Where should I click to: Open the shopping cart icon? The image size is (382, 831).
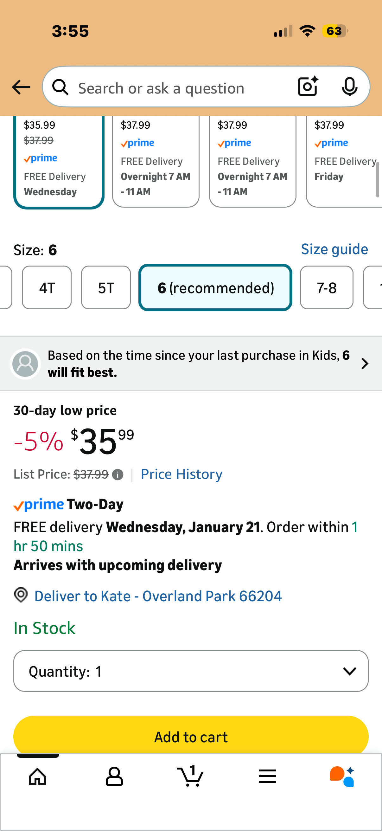[x=190, y=776]
